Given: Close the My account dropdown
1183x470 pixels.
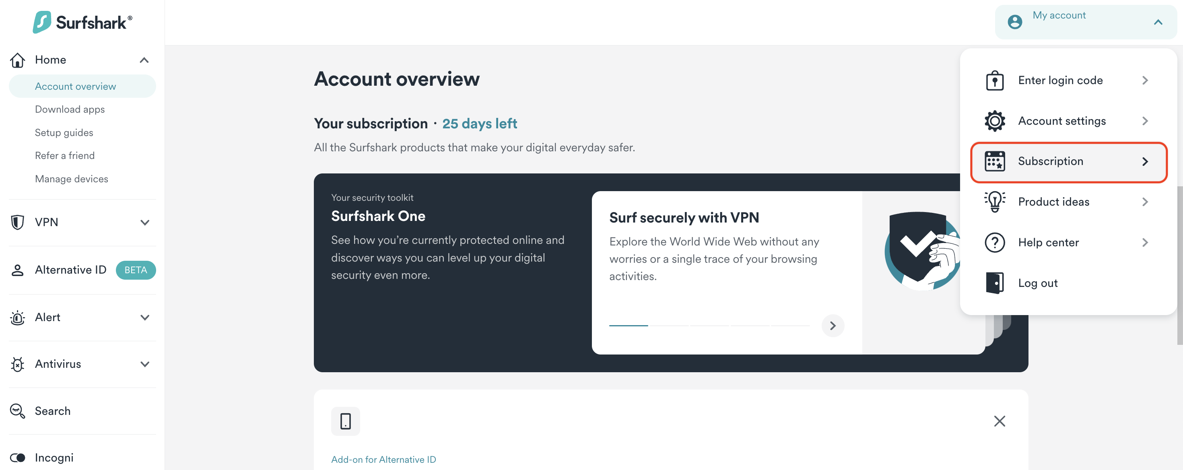Looking at the screenshot, I should pos(1158,22).
